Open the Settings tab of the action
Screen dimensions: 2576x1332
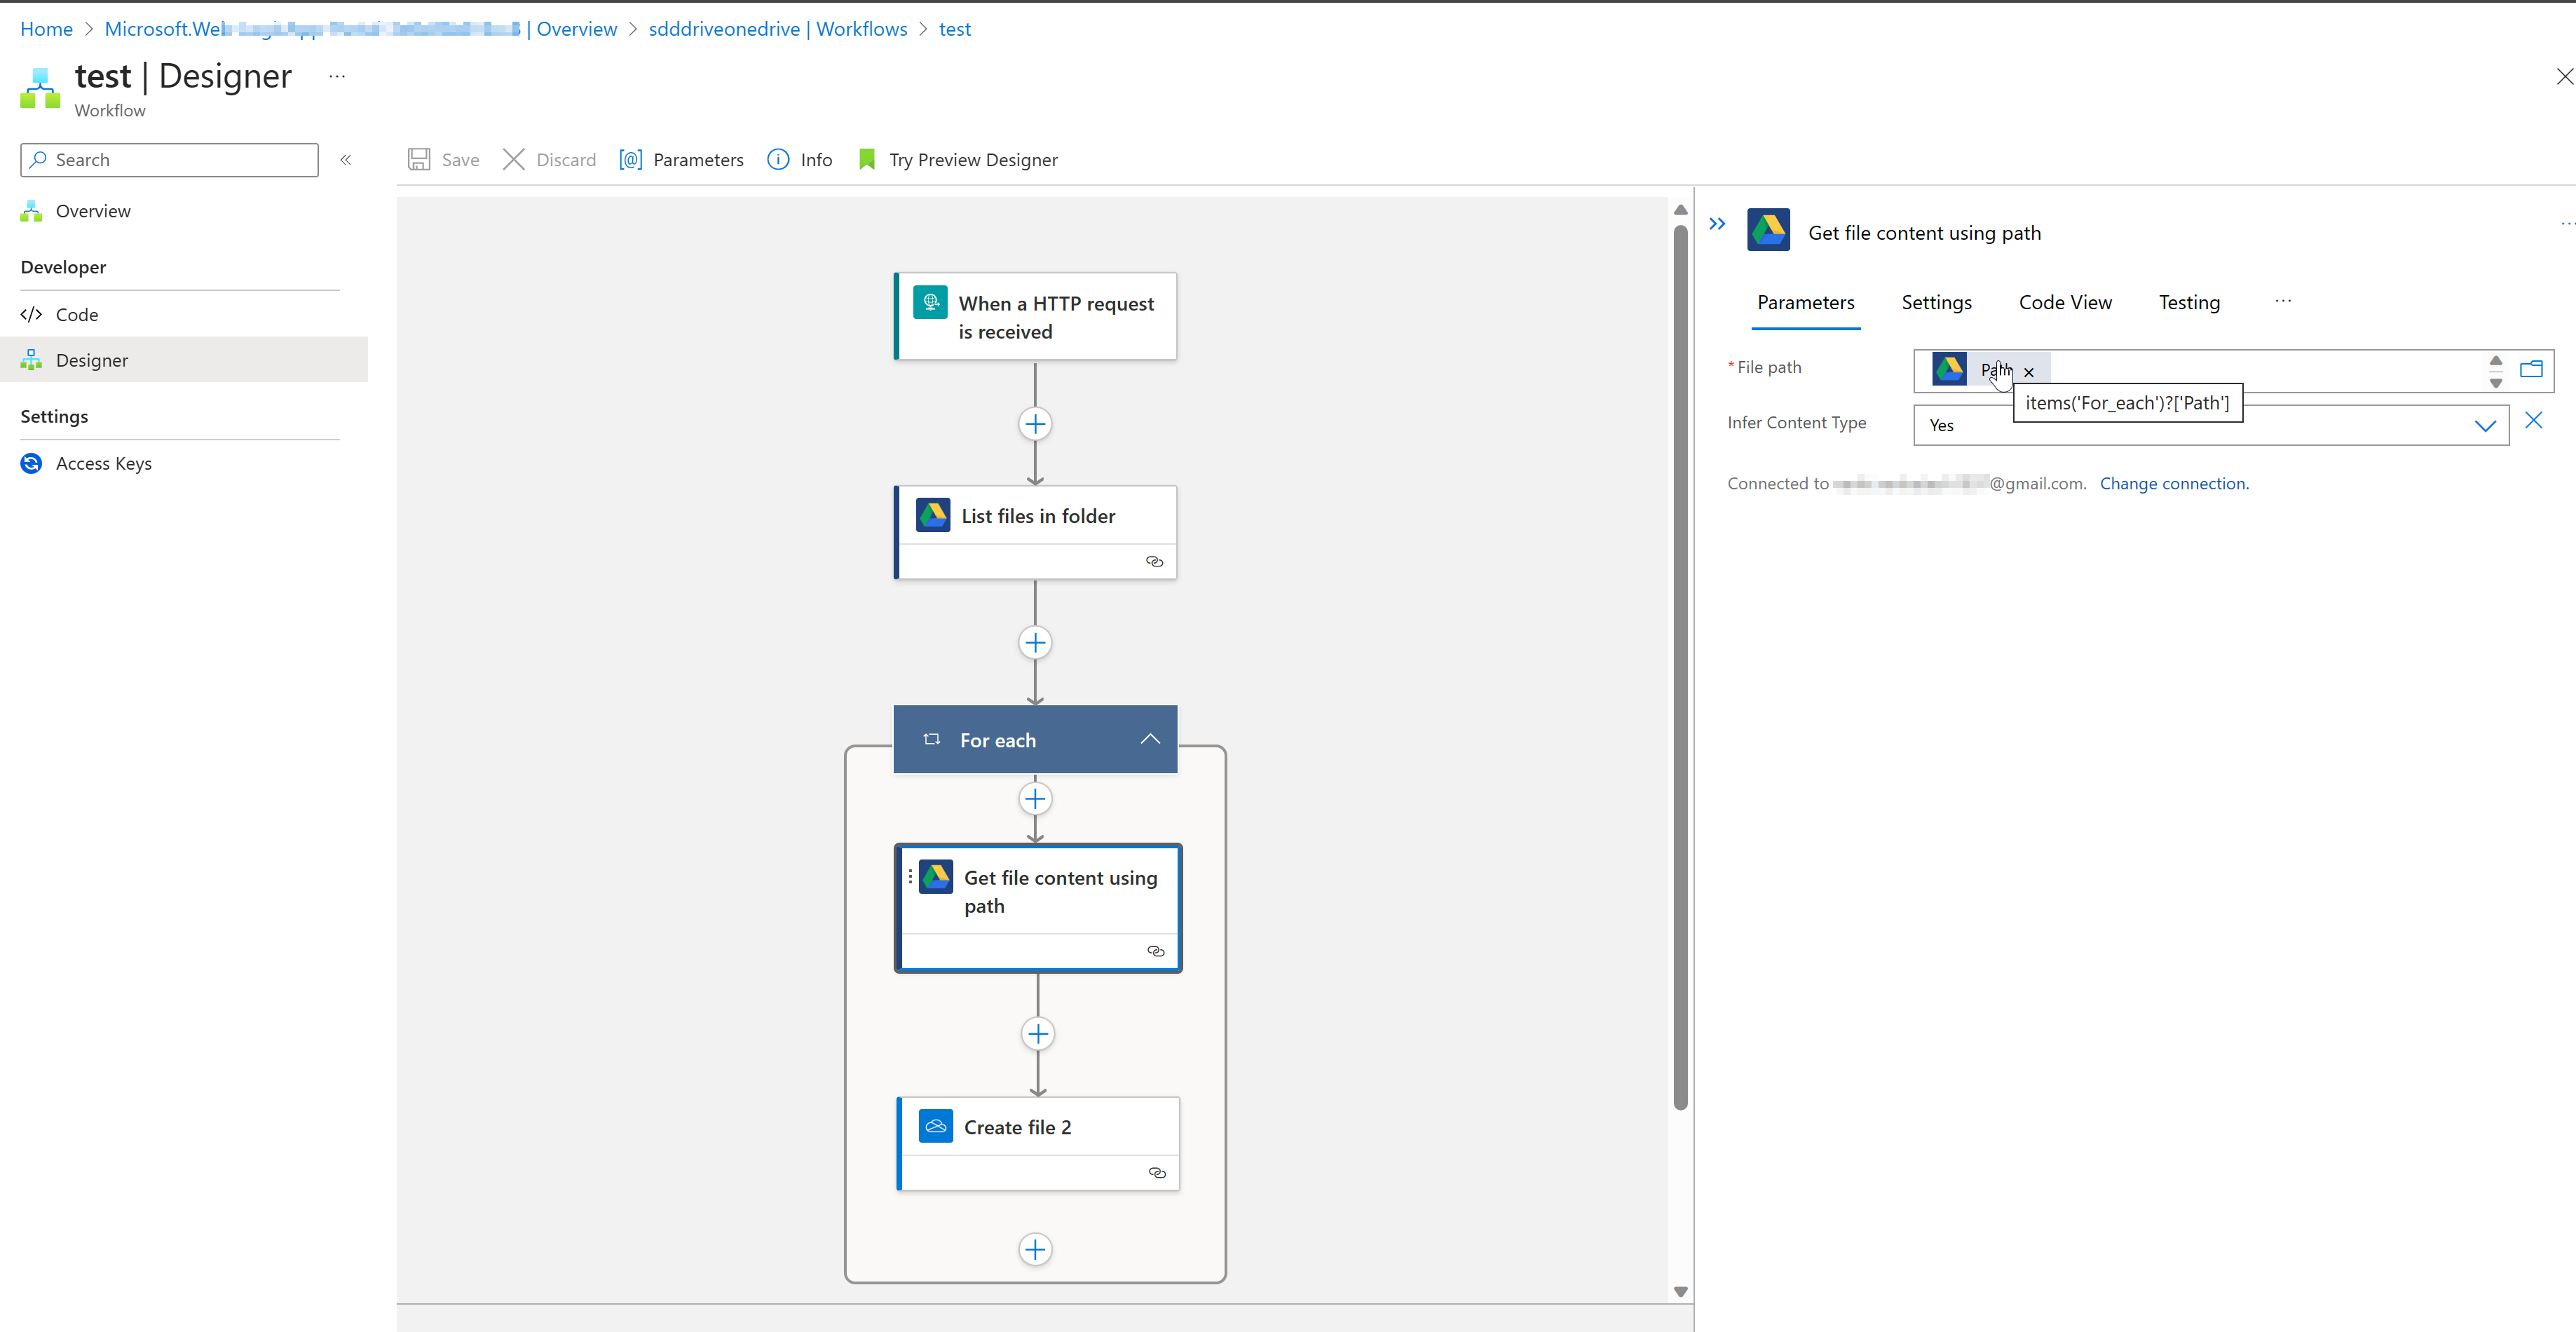[x=1936, y=303]
